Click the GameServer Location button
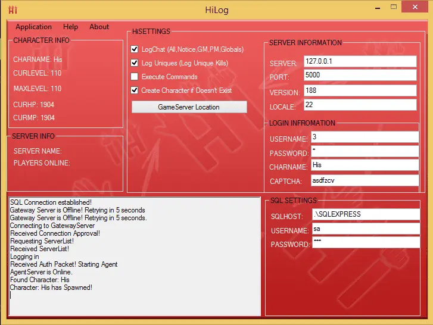This screenshot has height=325, width=433. [x=189, y=107]
